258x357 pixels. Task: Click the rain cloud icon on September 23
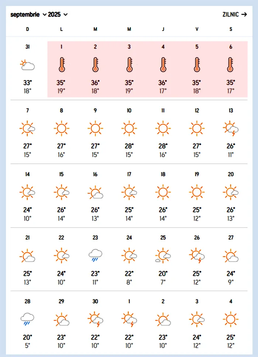(x=95, y=255)
